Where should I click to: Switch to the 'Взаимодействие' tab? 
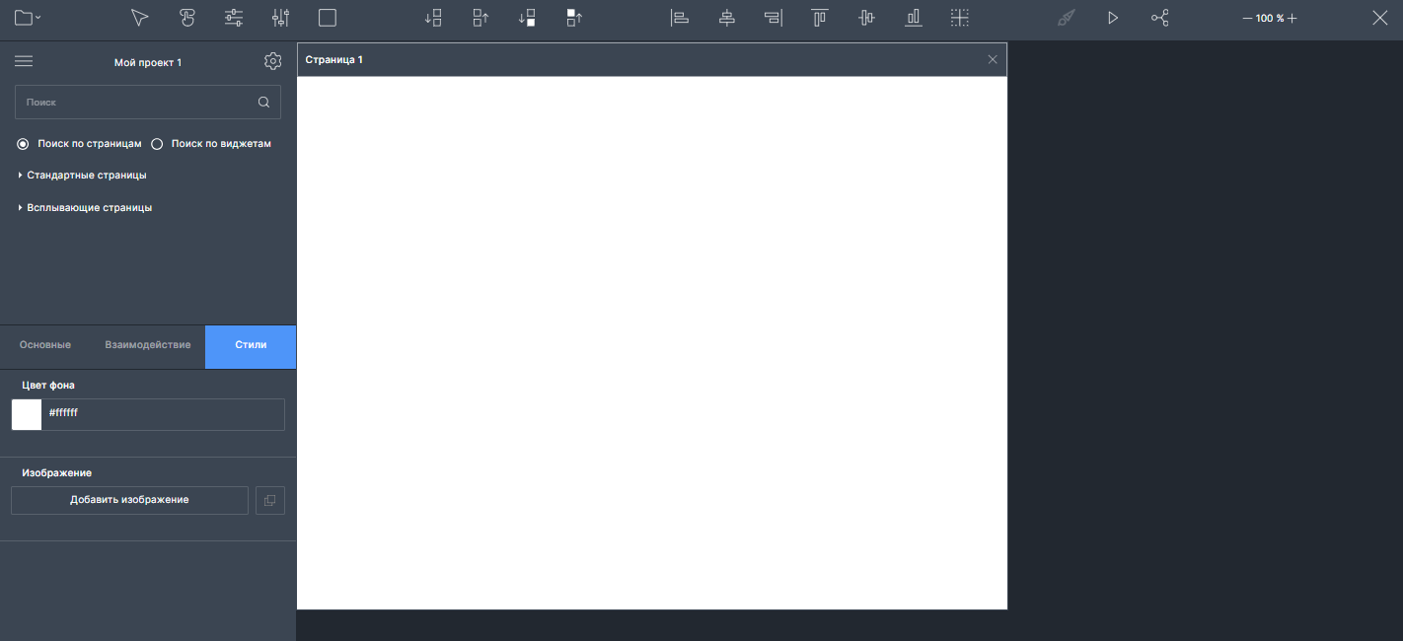click(148, 345)
